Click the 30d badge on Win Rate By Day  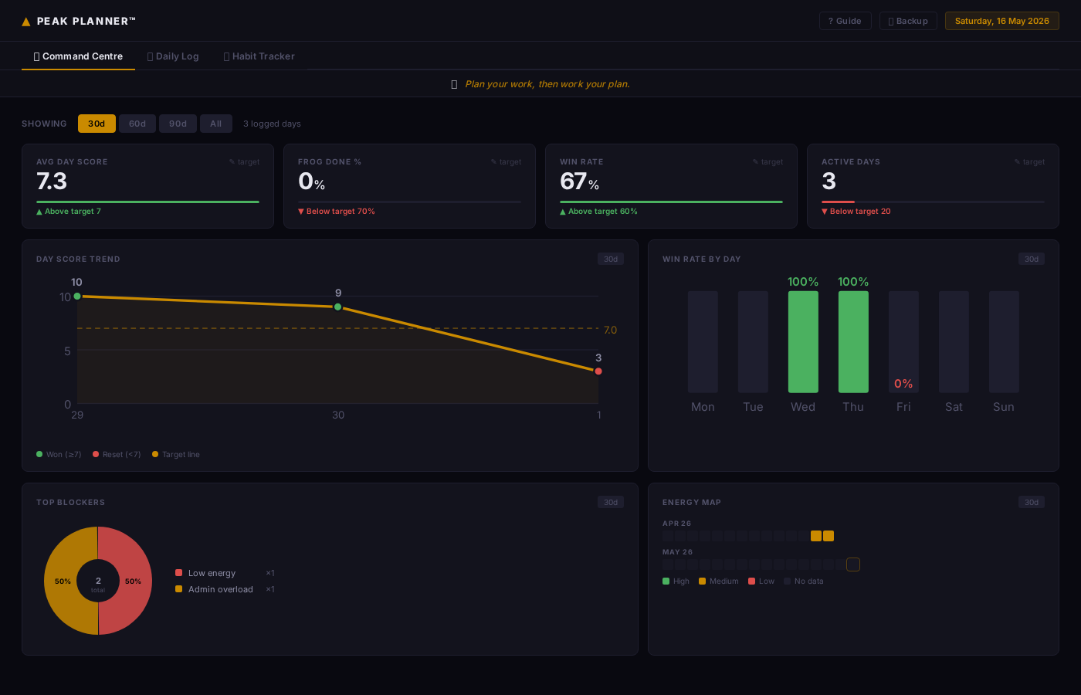1032,259
